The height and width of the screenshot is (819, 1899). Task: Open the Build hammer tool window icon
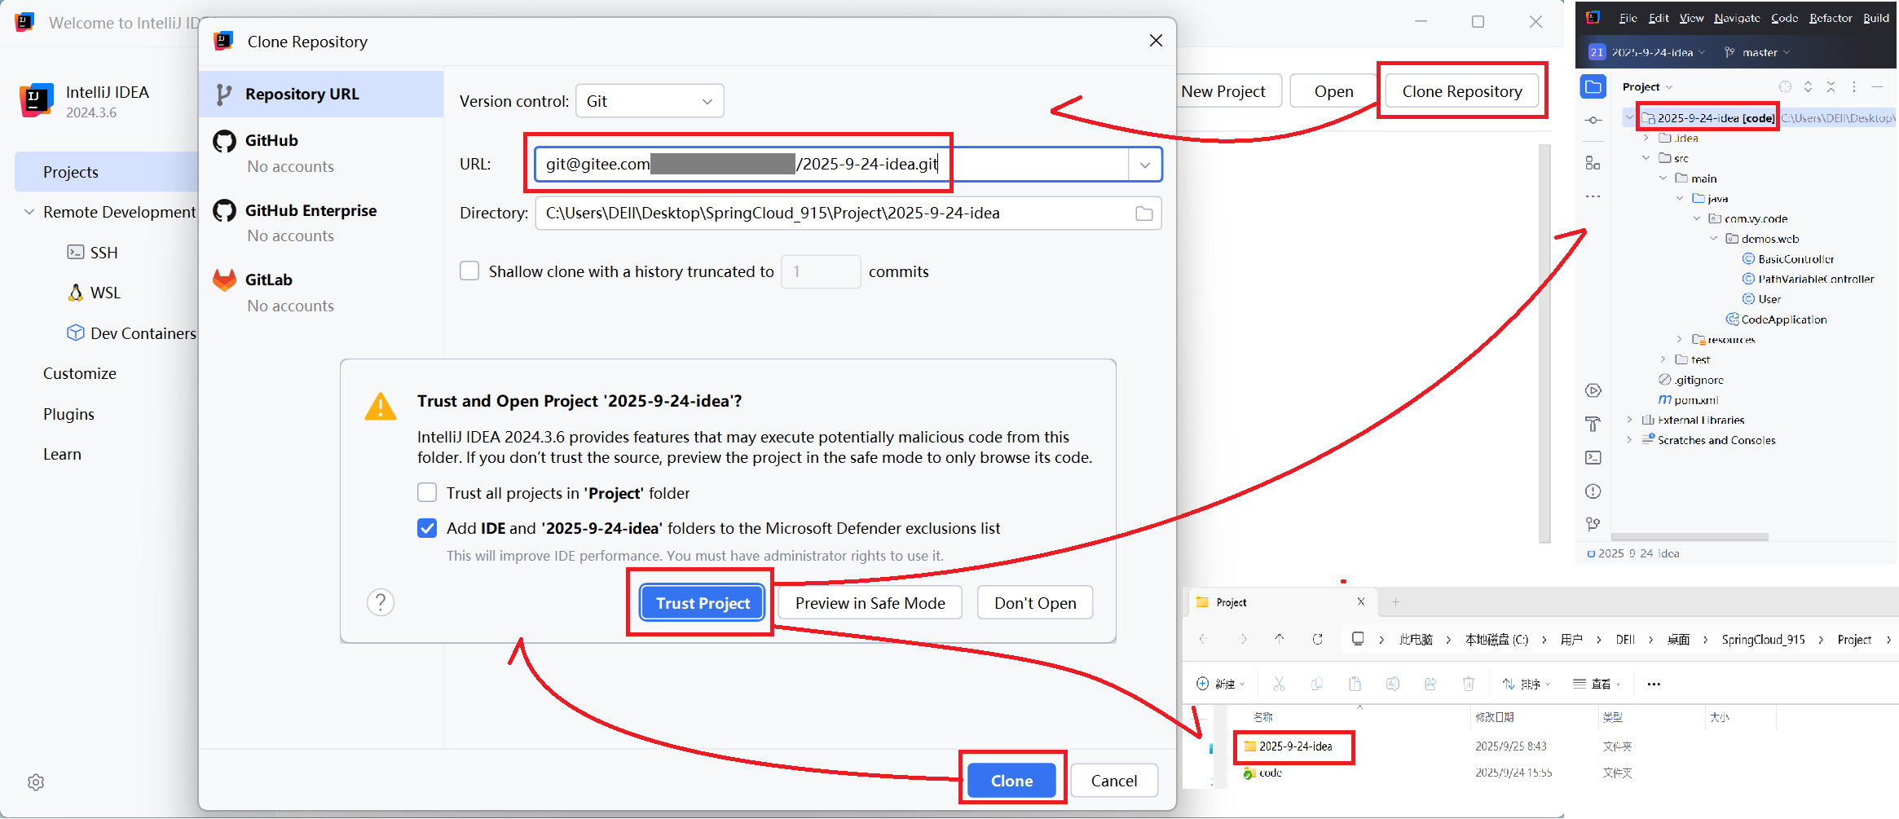1593,424
